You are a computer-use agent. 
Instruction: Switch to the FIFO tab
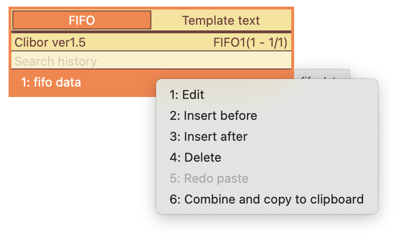(82, 20)
